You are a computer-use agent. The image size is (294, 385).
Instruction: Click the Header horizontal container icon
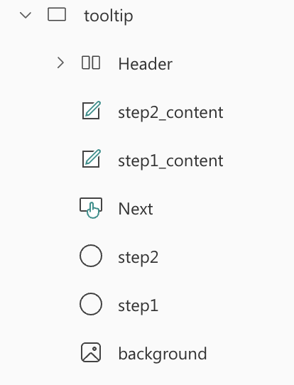91,63
